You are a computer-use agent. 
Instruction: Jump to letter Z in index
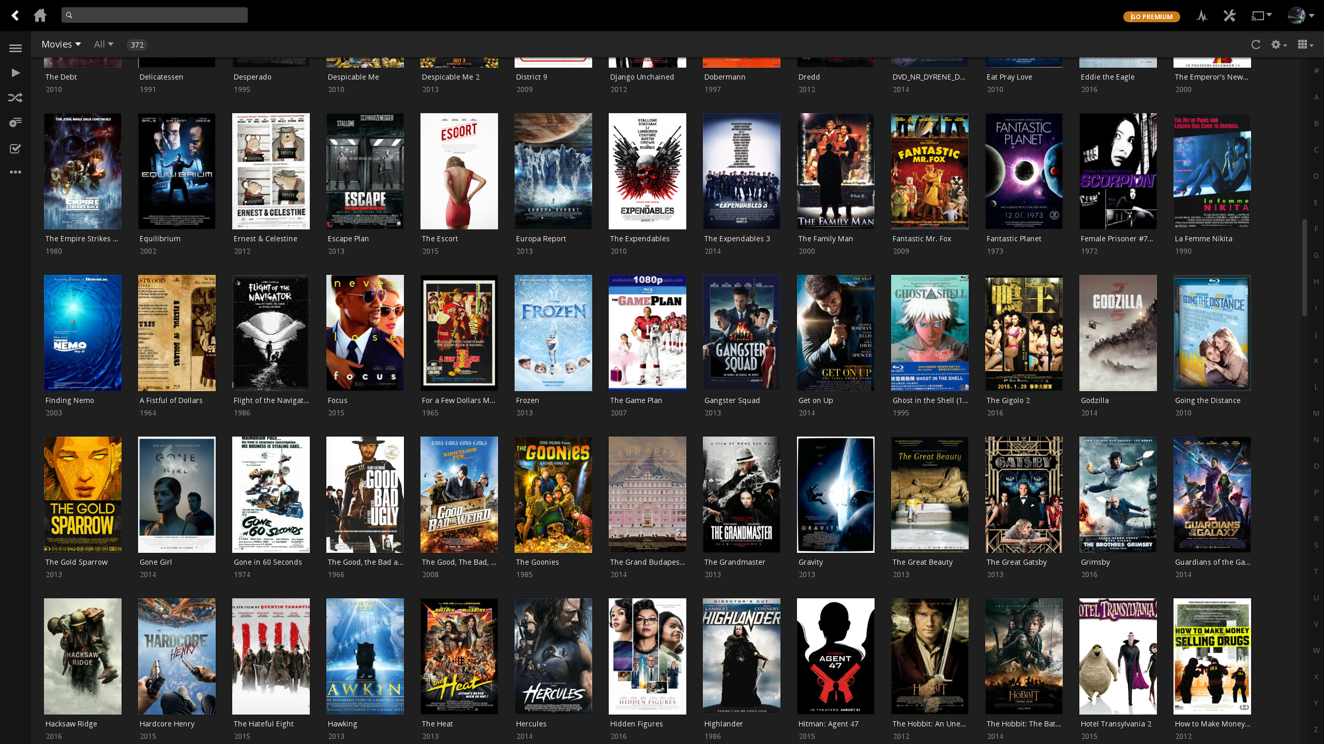(1316, 730)
